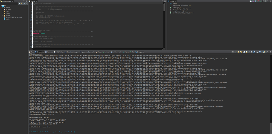Click Display Selected Console icon
The width and height of the screenshot is (272, 134).
point(260,52)
